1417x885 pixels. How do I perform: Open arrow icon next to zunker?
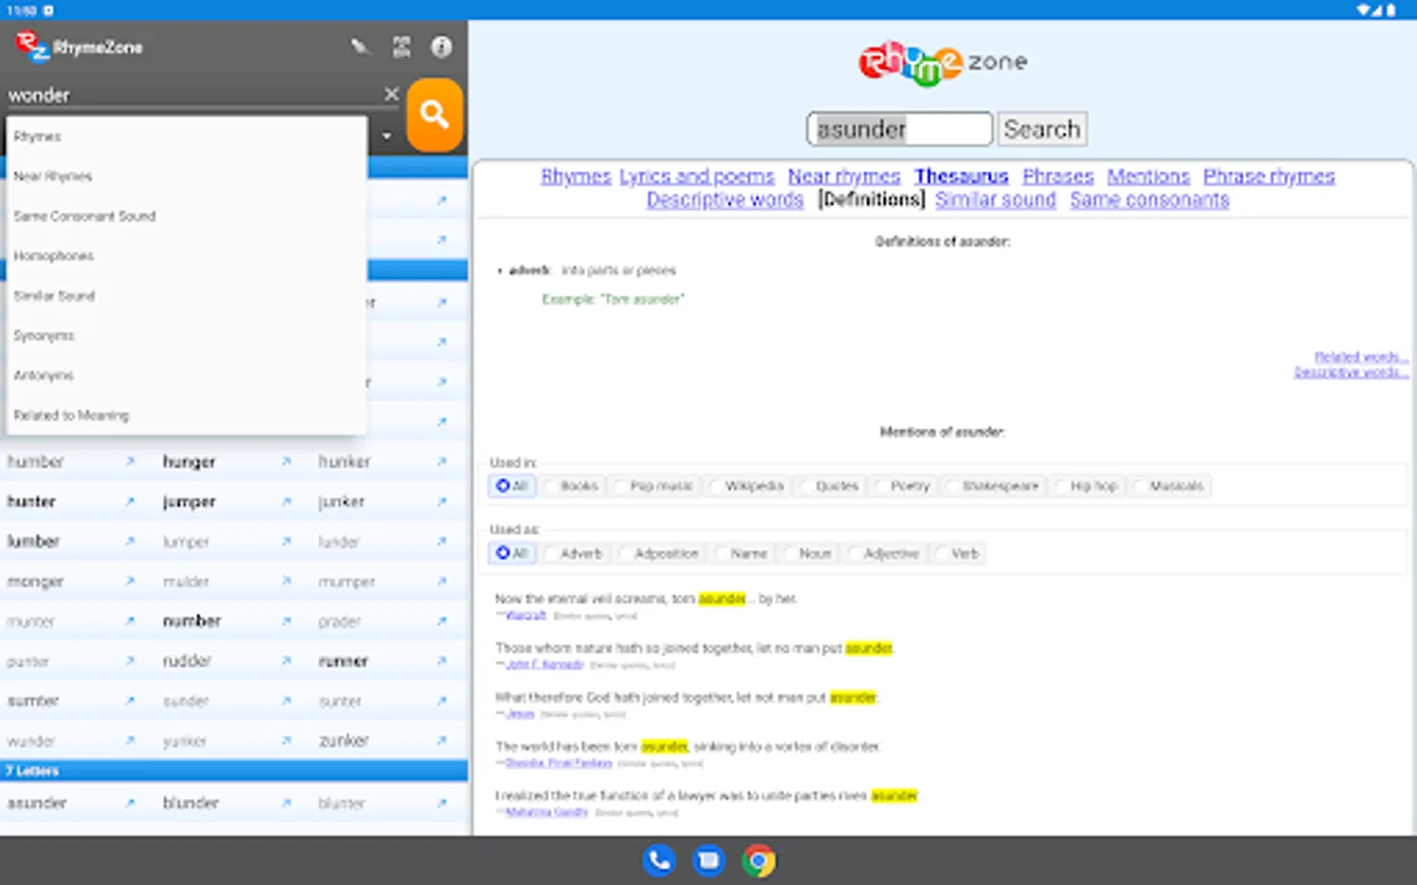[x=442, y=740]
